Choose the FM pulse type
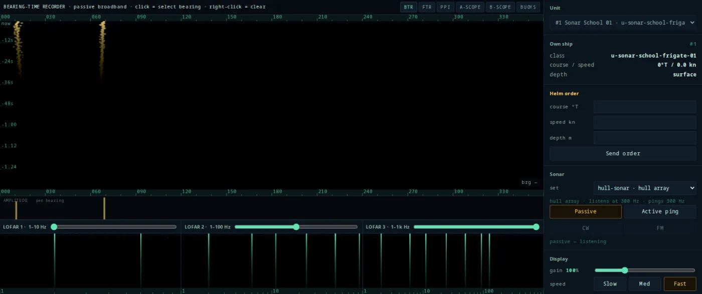Screen dimensions: 702x294 660,228
